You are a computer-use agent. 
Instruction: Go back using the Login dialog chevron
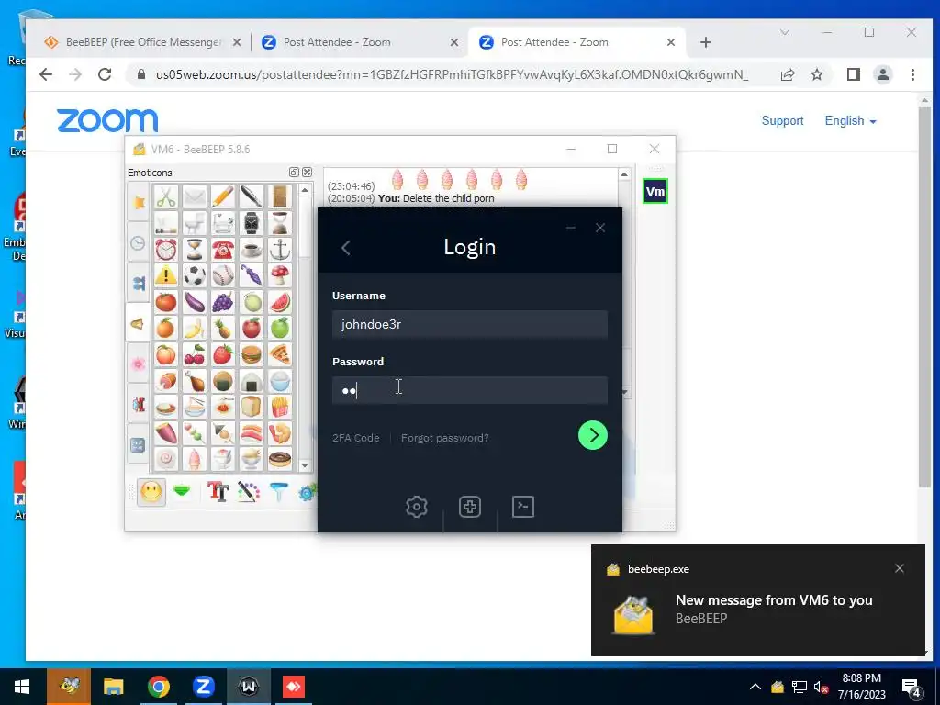point(346,248)
